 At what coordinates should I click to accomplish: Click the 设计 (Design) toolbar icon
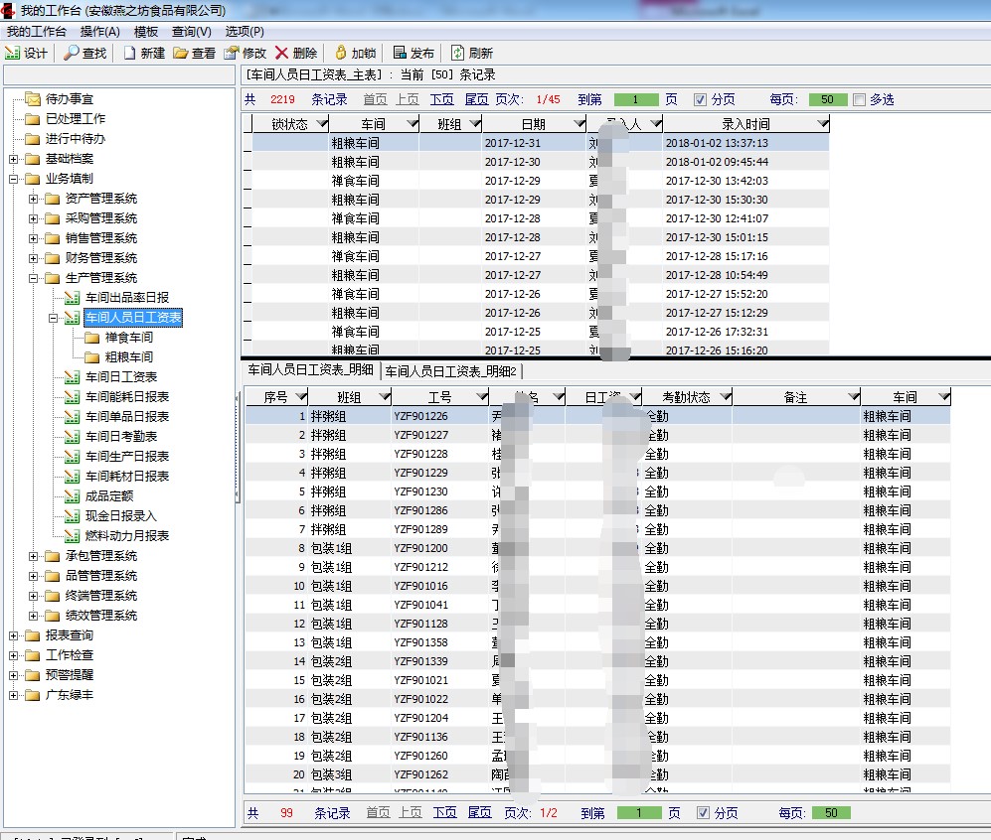13,53
